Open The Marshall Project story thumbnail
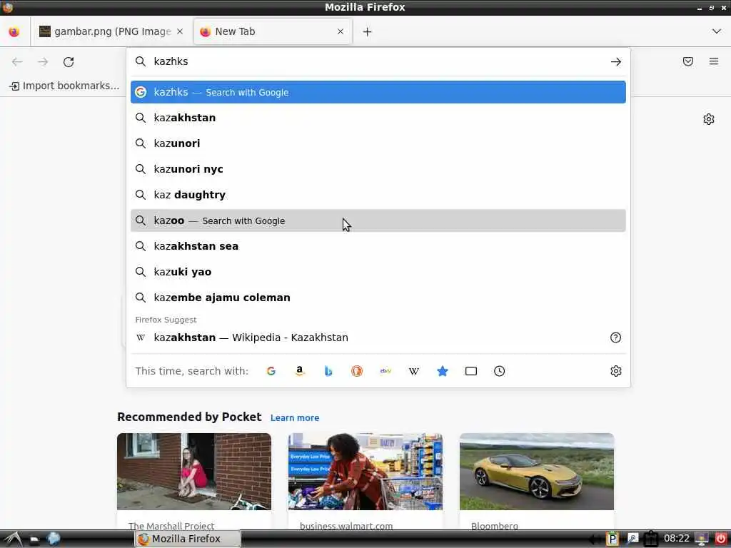Viewport: 731px width, 548px height. point(194,472)
